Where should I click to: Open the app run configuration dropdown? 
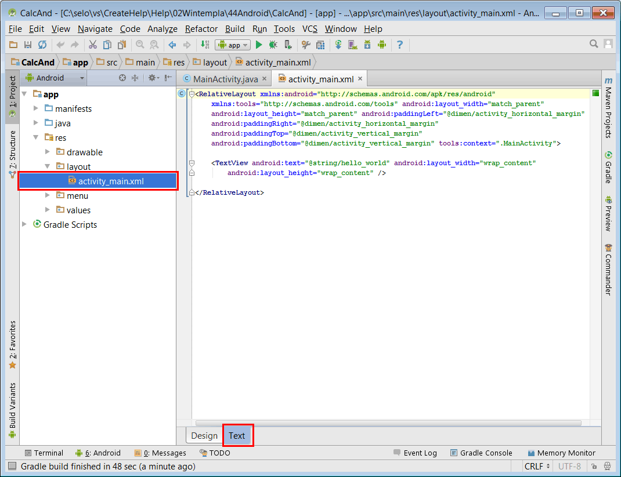[233, 45]
